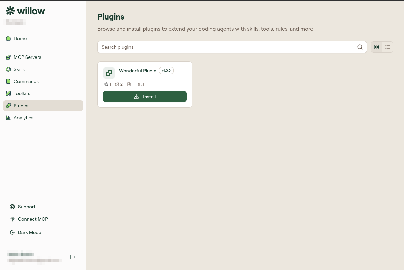The width and height of the screenshot is (404, 270).
Task: Click the Search plugins field
Action: (x=232, y=47)
